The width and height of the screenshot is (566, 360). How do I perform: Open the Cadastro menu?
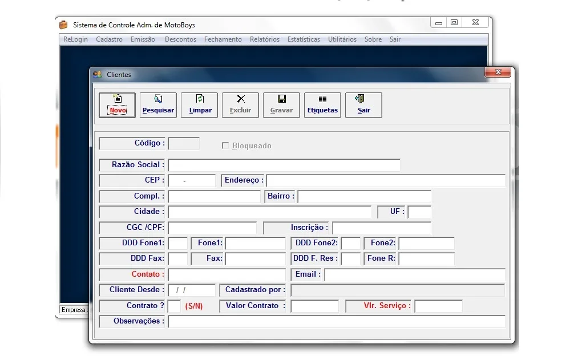click(109, 39)
